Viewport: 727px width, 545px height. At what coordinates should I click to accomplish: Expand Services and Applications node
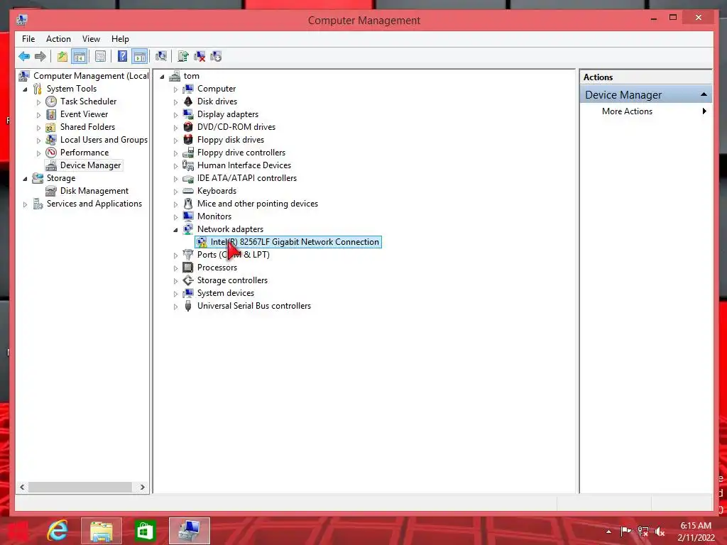pyautogui.click(x=25, y=204)
